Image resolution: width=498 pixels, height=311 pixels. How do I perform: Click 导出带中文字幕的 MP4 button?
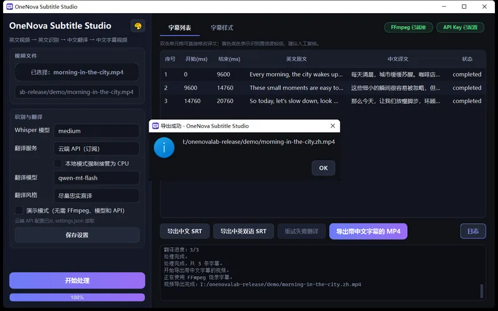[368, 231]
